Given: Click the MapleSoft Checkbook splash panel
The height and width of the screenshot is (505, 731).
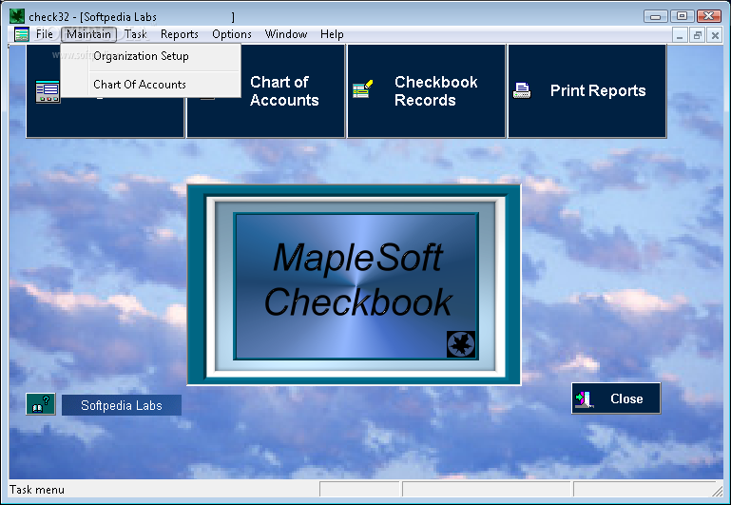Looking at the screenshot, I should 356,286.
